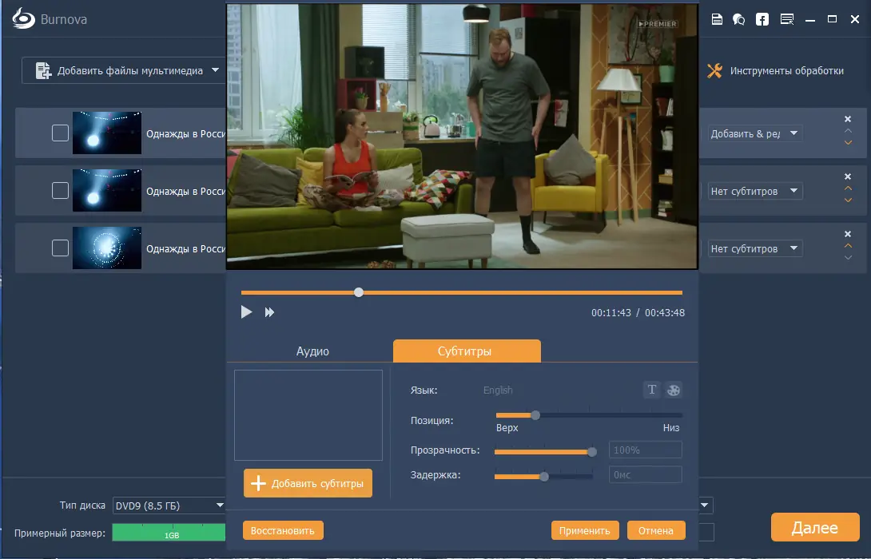Open the Facebook icon in title bar

click(762, 19)
